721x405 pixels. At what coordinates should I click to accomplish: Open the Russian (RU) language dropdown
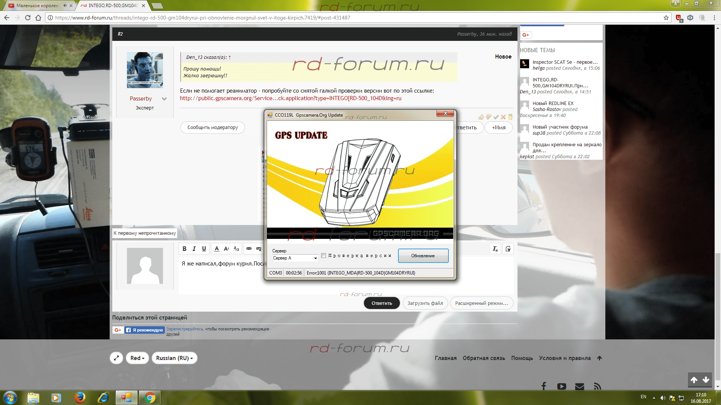pos(174,358)
